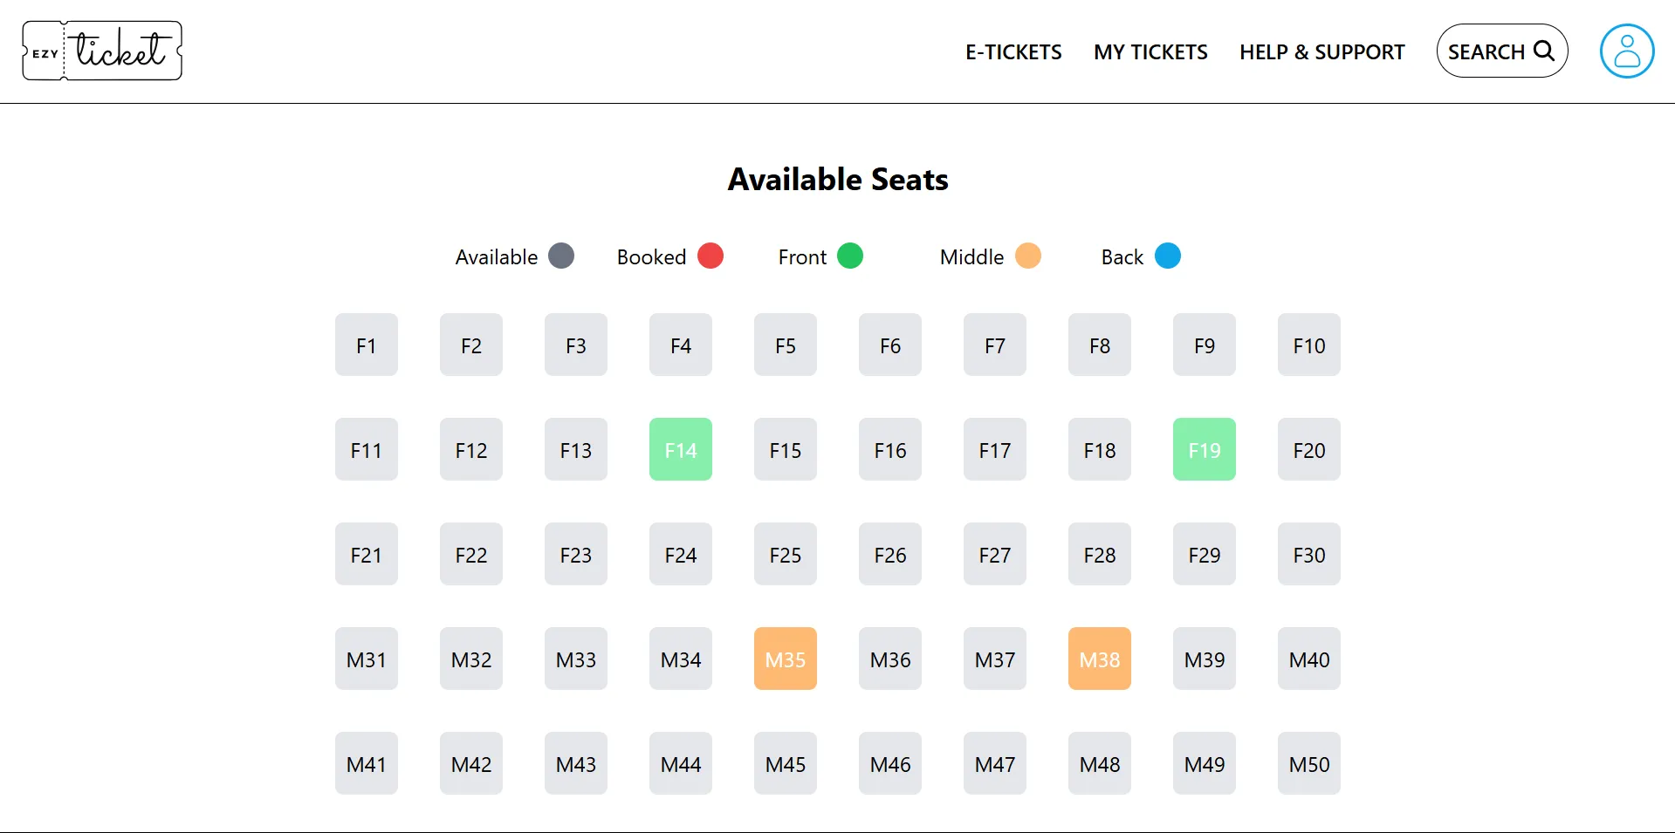Image resolution: width=1675 pixels, height=833 pixels.
Task: Unselect the orange seat M35
Action: click(x=786, y=659)
